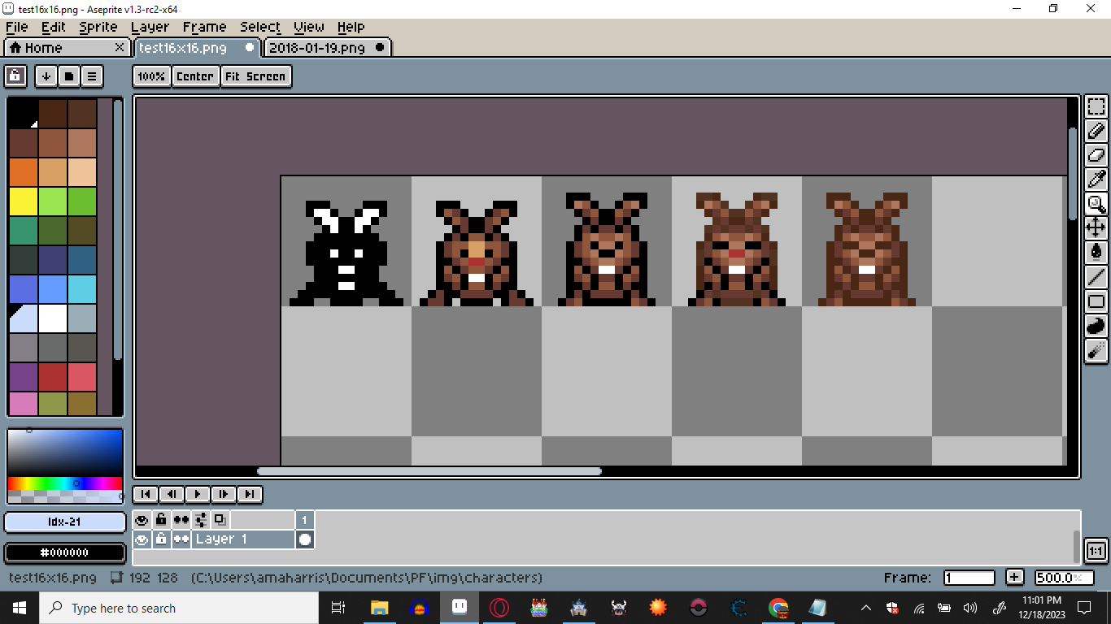This screenshot has width=1111, height=624.
Task: Pick the yellow palette swatch
Action: [24, 201]
